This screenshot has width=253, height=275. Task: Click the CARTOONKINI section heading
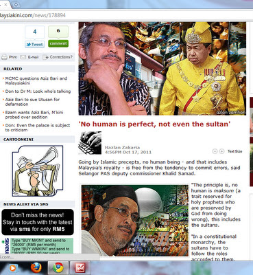[x=19, y=140]
